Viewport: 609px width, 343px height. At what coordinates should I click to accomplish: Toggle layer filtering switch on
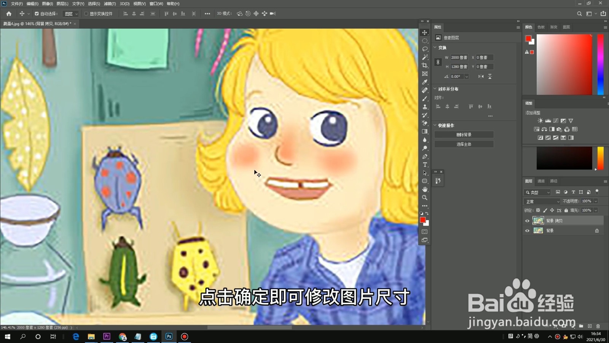(x=597, y=192)
